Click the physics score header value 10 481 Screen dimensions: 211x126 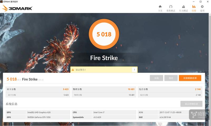pos(131,89)
